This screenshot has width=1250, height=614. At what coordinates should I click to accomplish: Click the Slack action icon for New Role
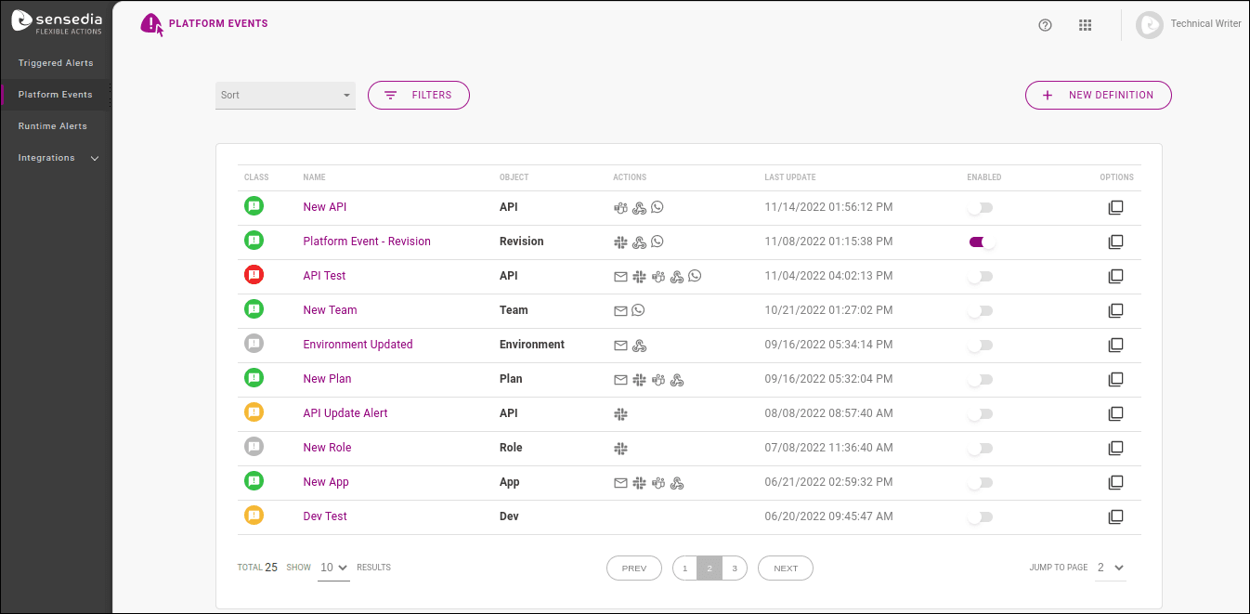pos(620,448)
